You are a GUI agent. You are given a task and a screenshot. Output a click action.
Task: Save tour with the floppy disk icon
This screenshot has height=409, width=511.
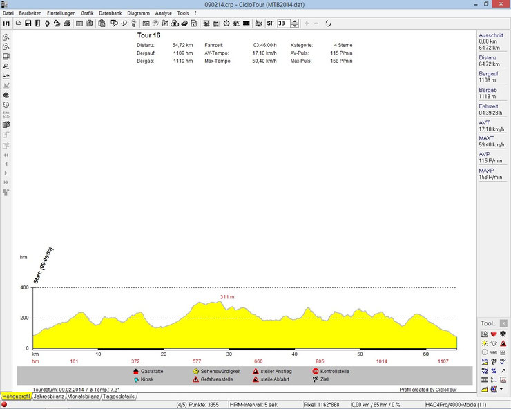click(28, 23)
